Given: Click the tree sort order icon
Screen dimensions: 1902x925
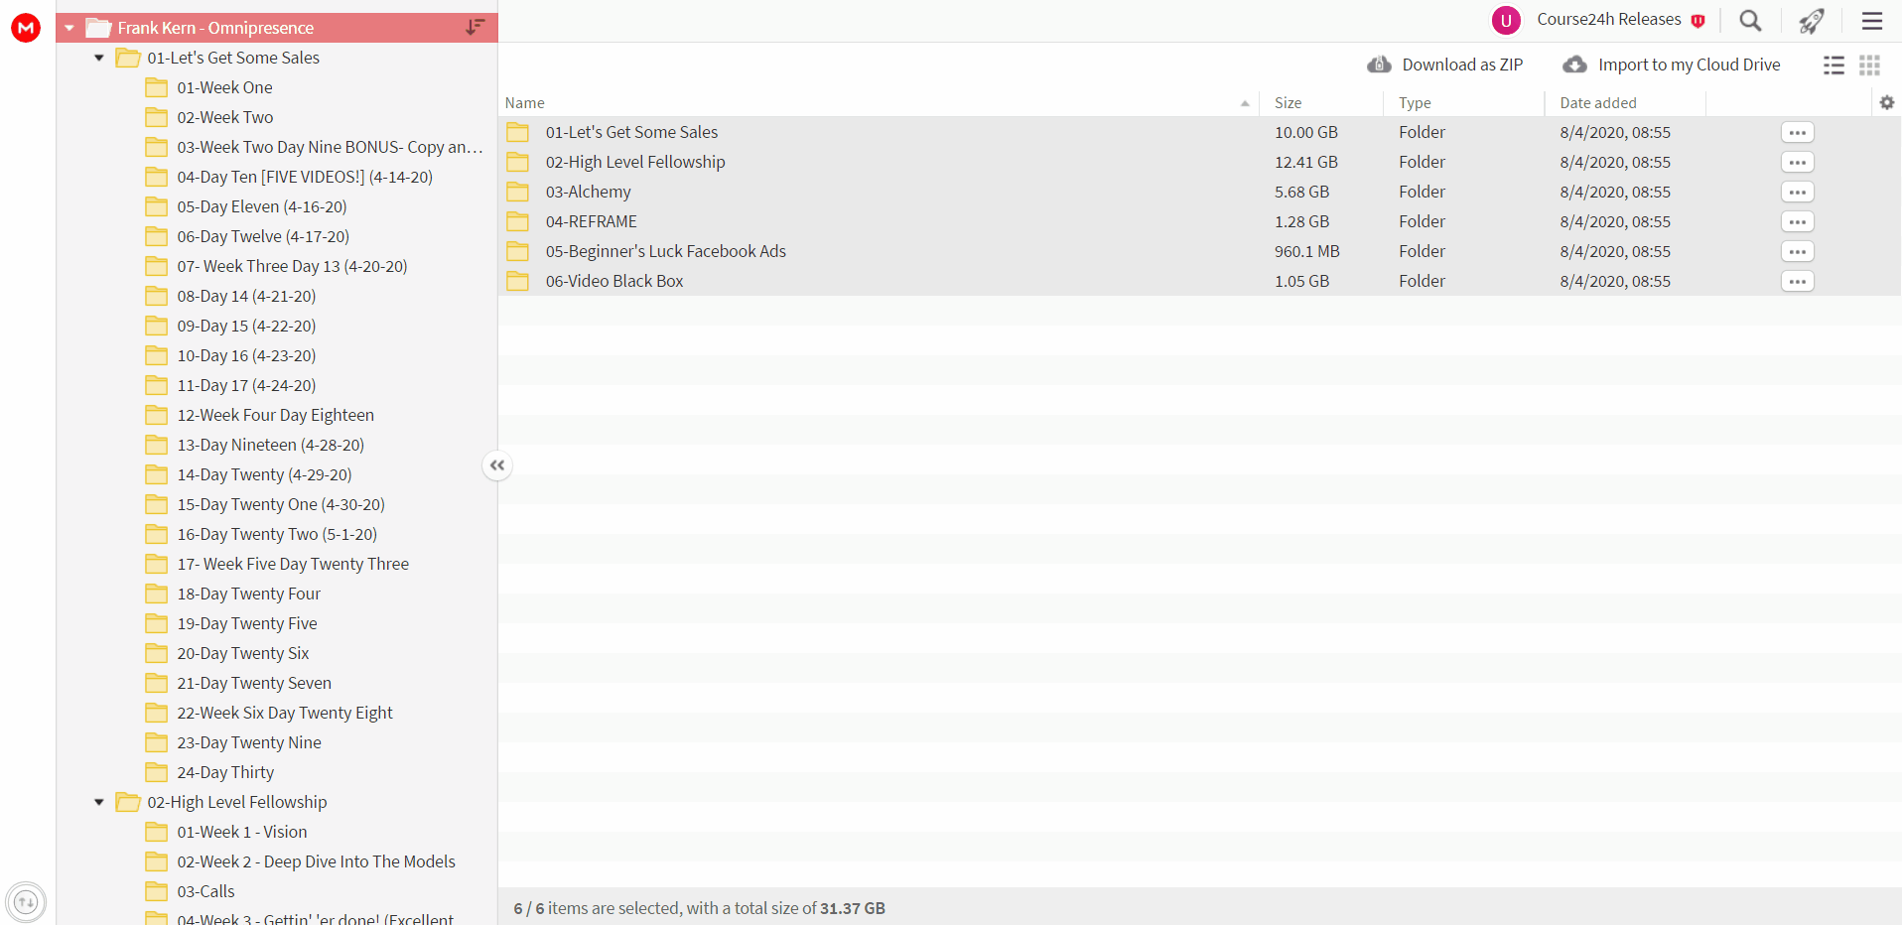Looking at the screenshot, I should tap(475, 27).
